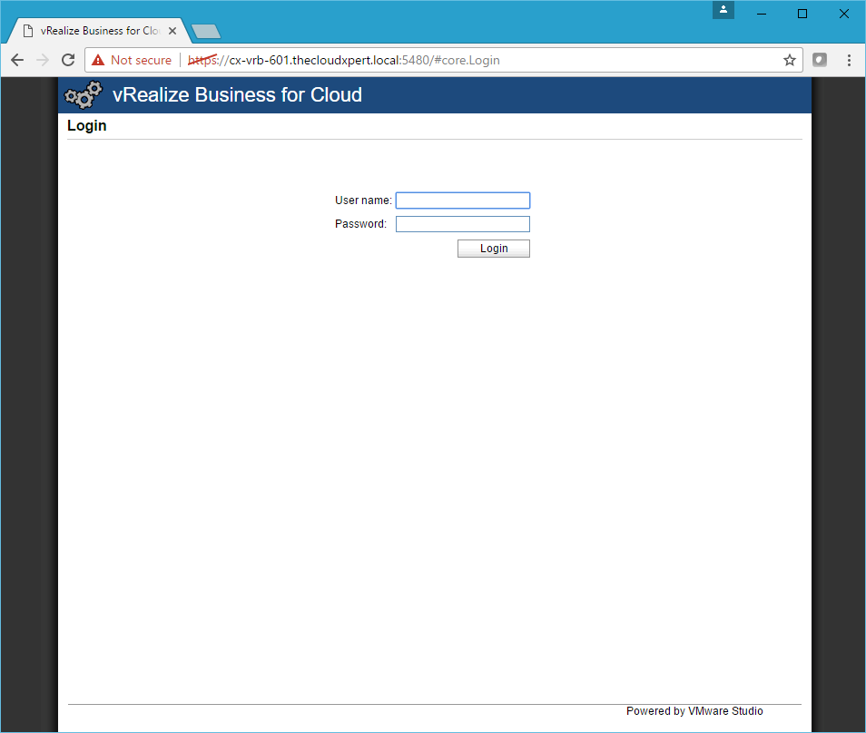Open the Chrome three-dot menu

[849, 60]
